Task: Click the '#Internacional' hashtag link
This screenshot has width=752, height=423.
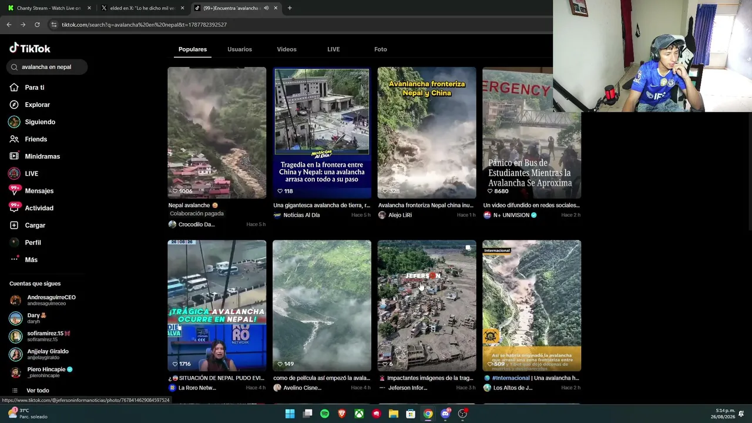Action: pos(511,378)
